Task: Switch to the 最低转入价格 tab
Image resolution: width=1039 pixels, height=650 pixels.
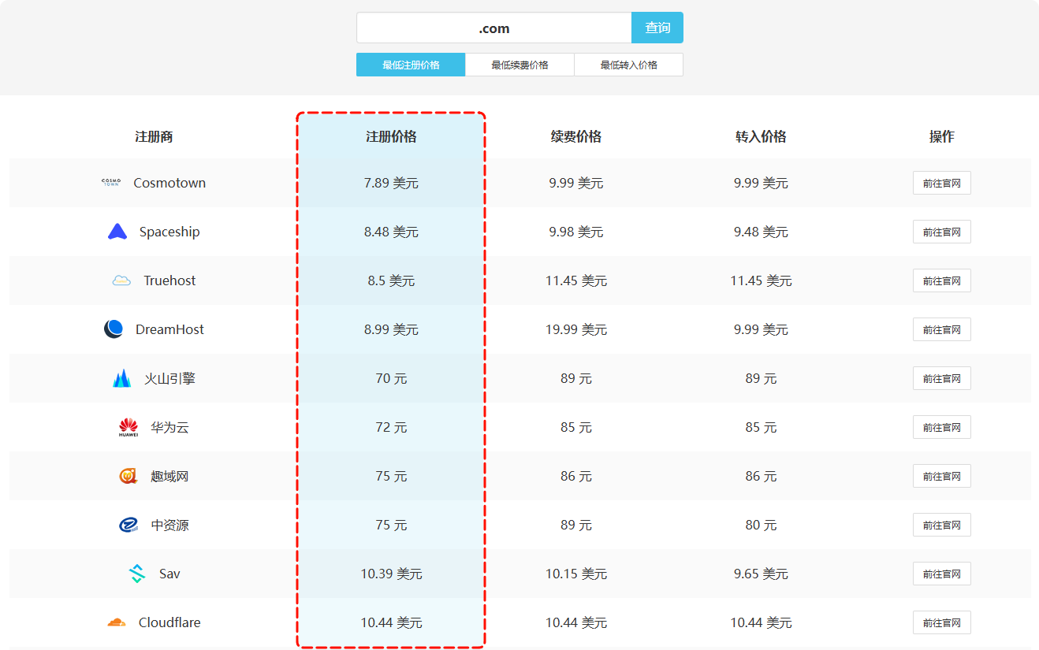Action: [x=628, y=65]
